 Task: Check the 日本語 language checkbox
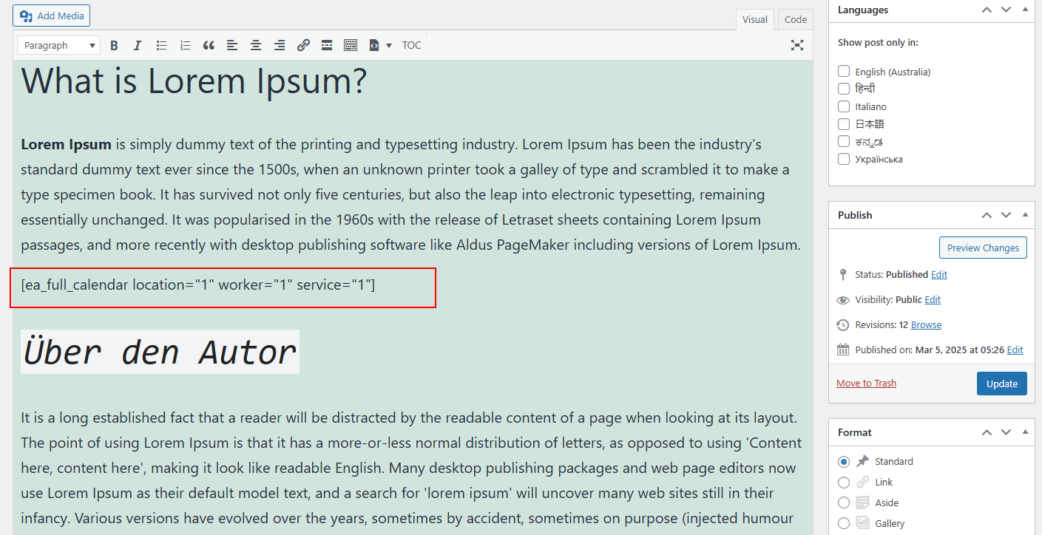(844, 124)
